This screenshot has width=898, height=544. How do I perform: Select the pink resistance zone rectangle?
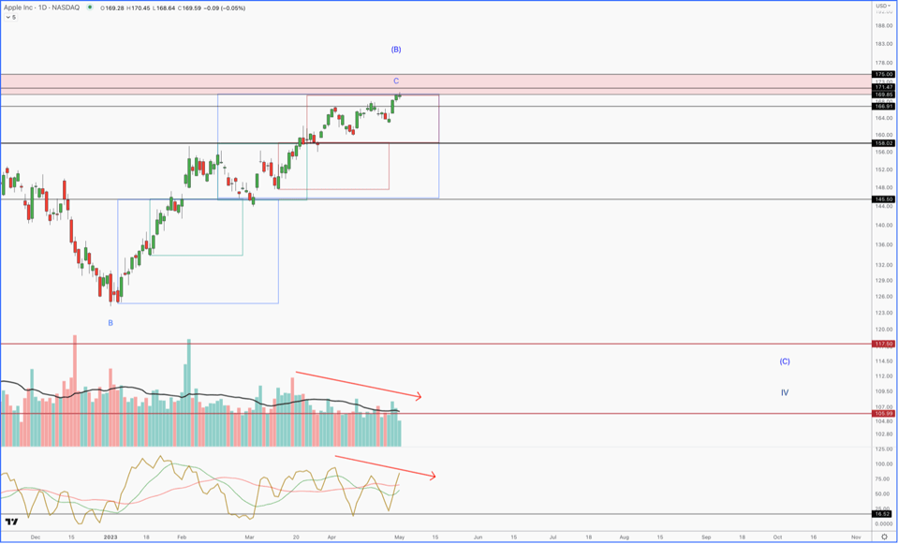435,84
